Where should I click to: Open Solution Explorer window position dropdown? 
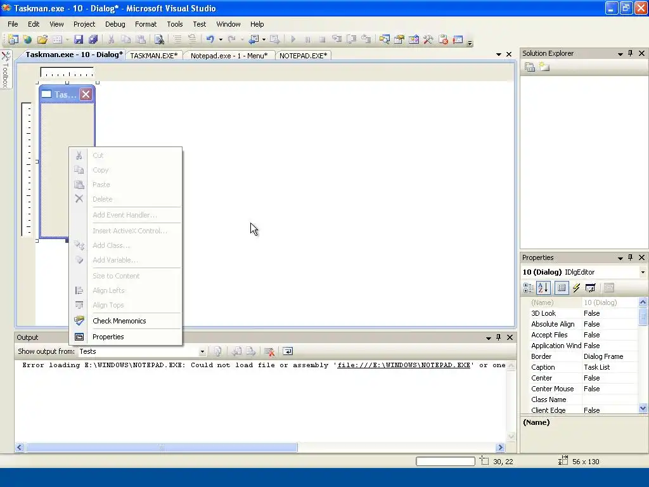pyautogui.click(x=620, y=53)
